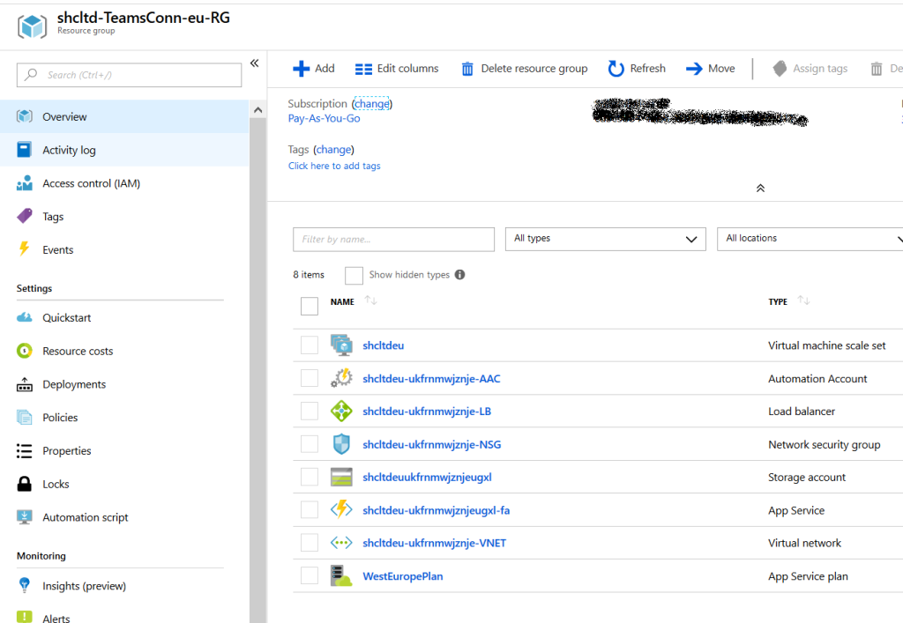
Task: Check the select-all checkbox in the table header
Action: click(x=310, y=305)
